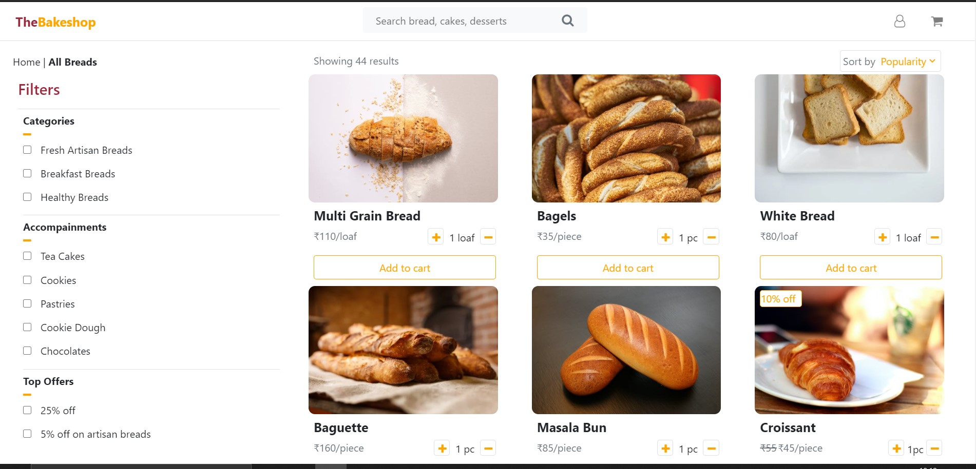Screen dimensions: 976x469
Task: Open the user account icon
Action: coord(900,21)
